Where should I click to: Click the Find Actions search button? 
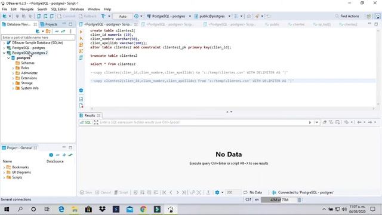pos(347,16)
